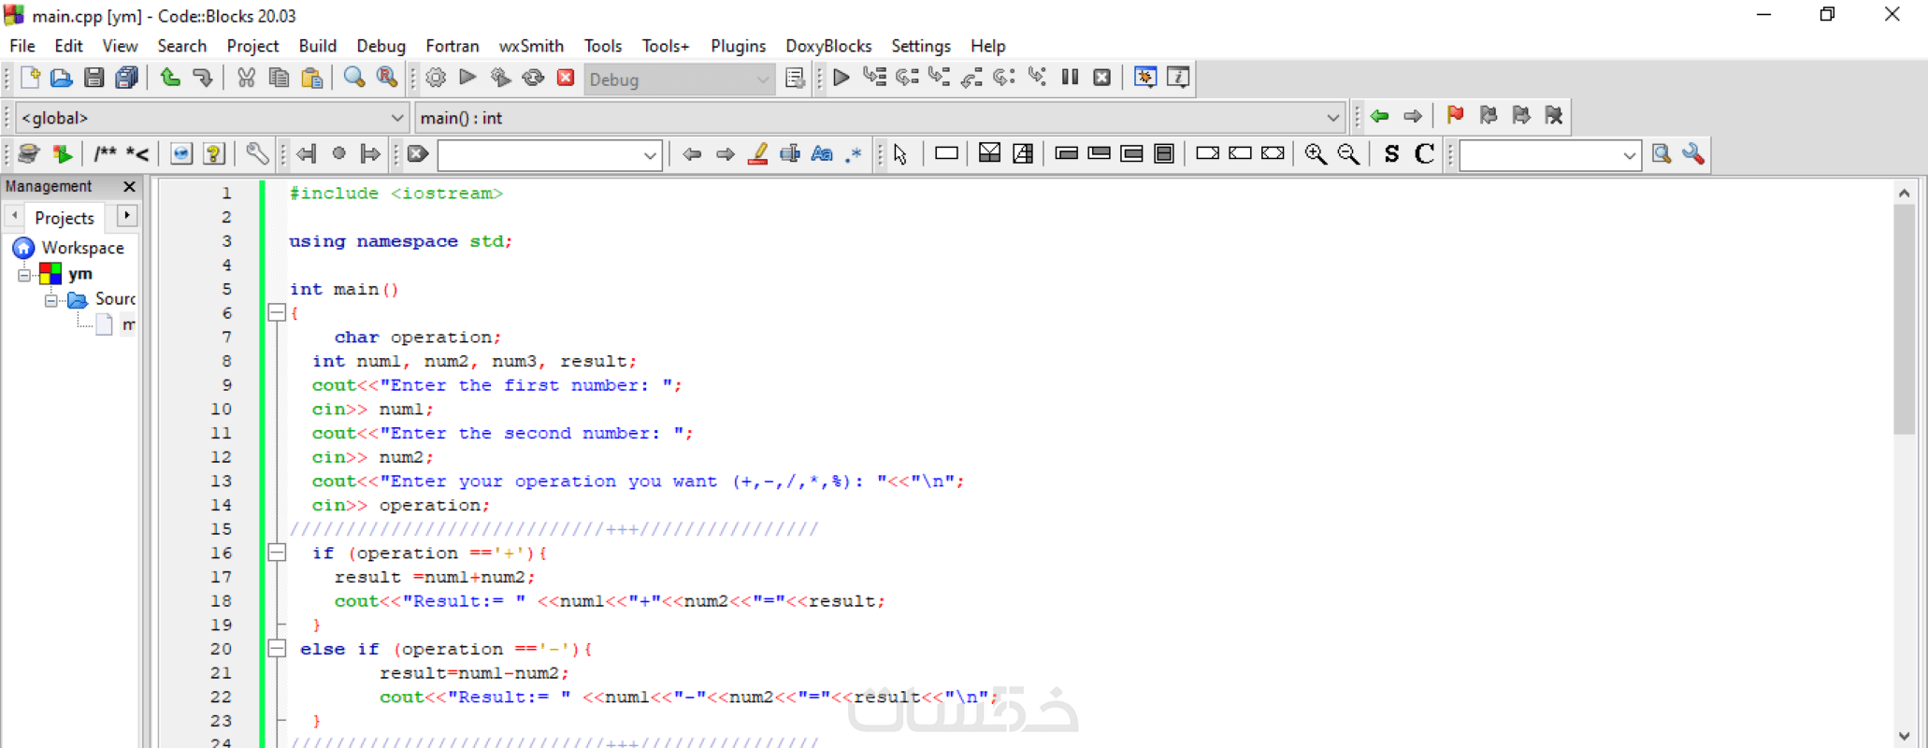Abort the build with red X

pos(566,79)
